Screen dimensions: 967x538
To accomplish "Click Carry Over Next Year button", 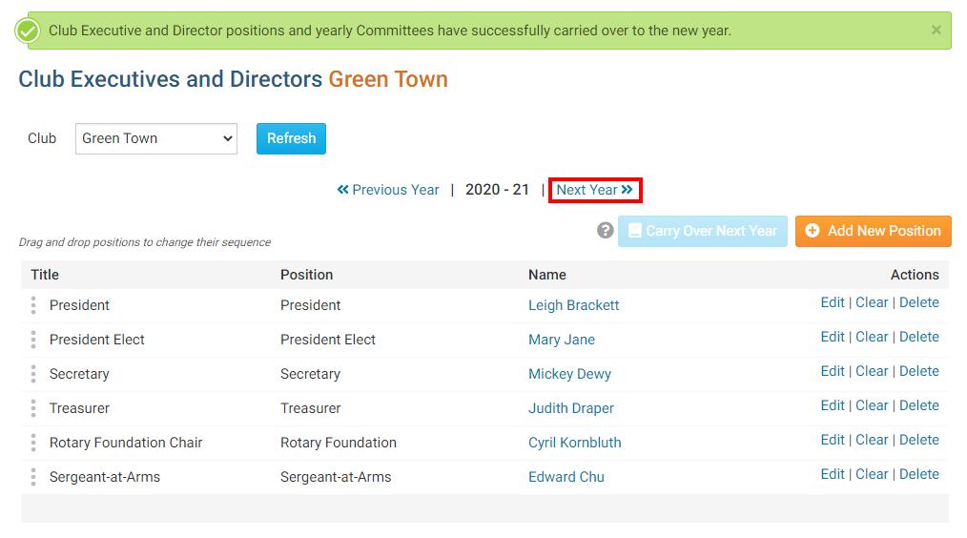I will pos(702,231).
